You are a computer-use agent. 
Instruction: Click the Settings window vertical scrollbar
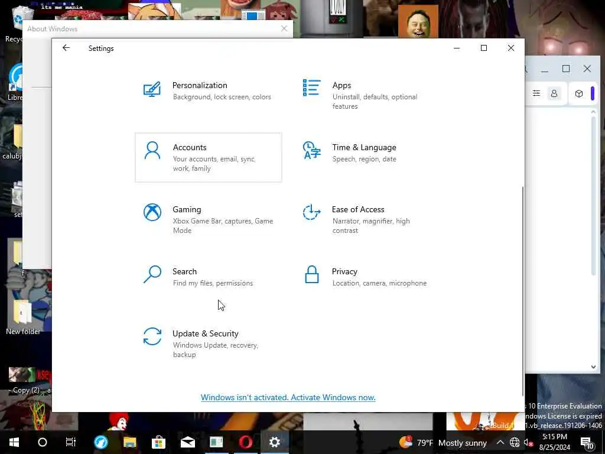(x=522, y=290)
